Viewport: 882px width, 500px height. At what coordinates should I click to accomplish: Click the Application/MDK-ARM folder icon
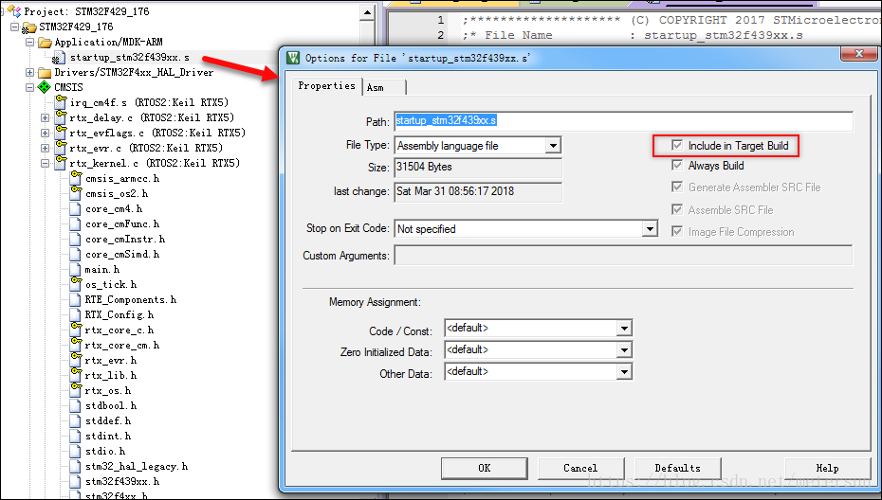(45, 42)
